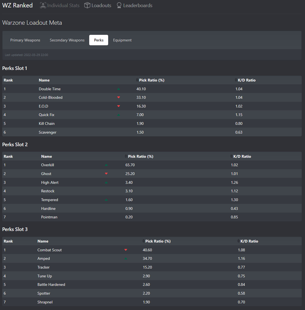Click the red trend arrow for E.O.D
This screenshot has height=310, width=305.
pyautogui.click(x=119, y=106)
